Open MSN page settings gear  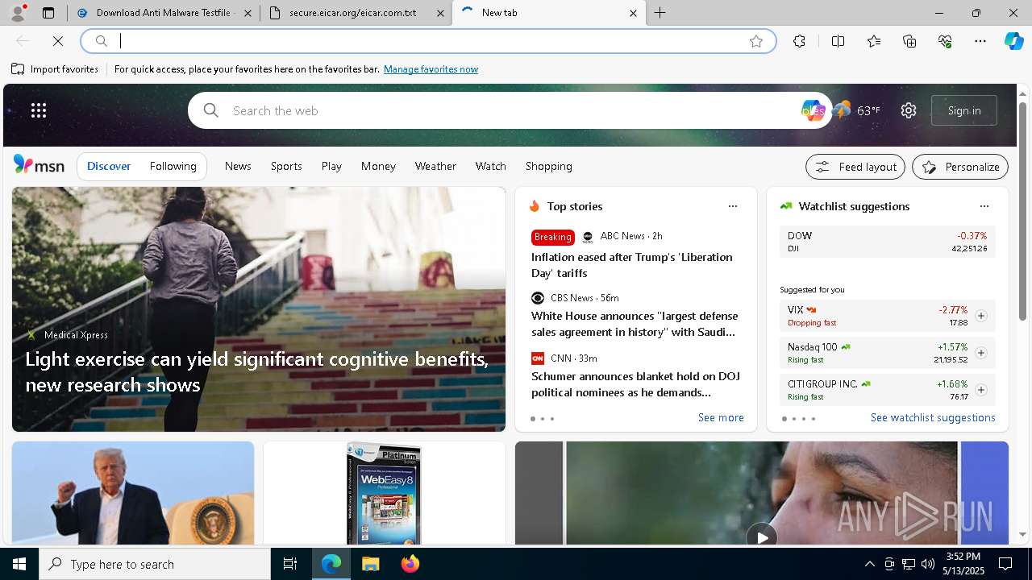coord(909,110)
